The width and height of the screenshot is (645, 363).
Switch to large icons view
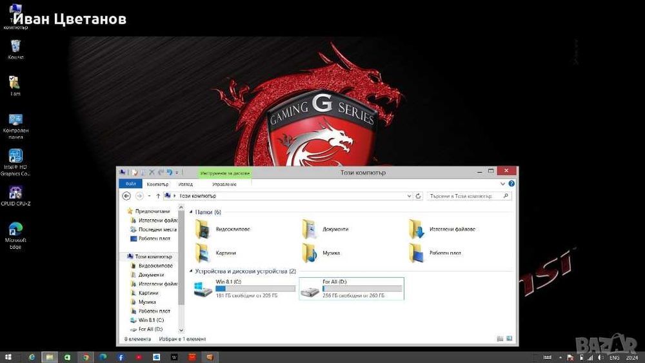[x=510, y=338]
